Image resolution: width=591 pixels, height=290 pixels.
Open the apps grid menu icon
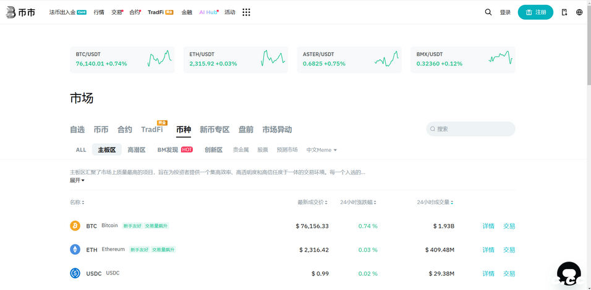pyautogui.click(x=246, y=12)
